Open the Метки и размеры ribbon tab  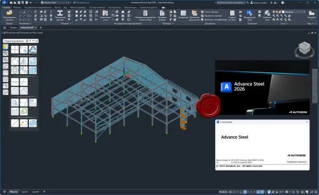coord(78,7)
